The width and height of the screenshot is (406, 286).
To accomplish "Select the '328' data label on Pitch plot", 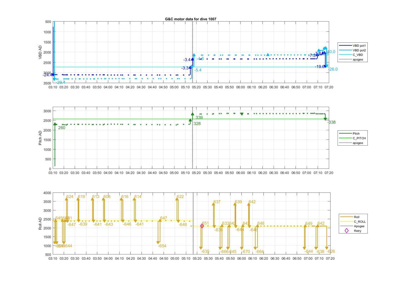I will (x=197, y=124).
